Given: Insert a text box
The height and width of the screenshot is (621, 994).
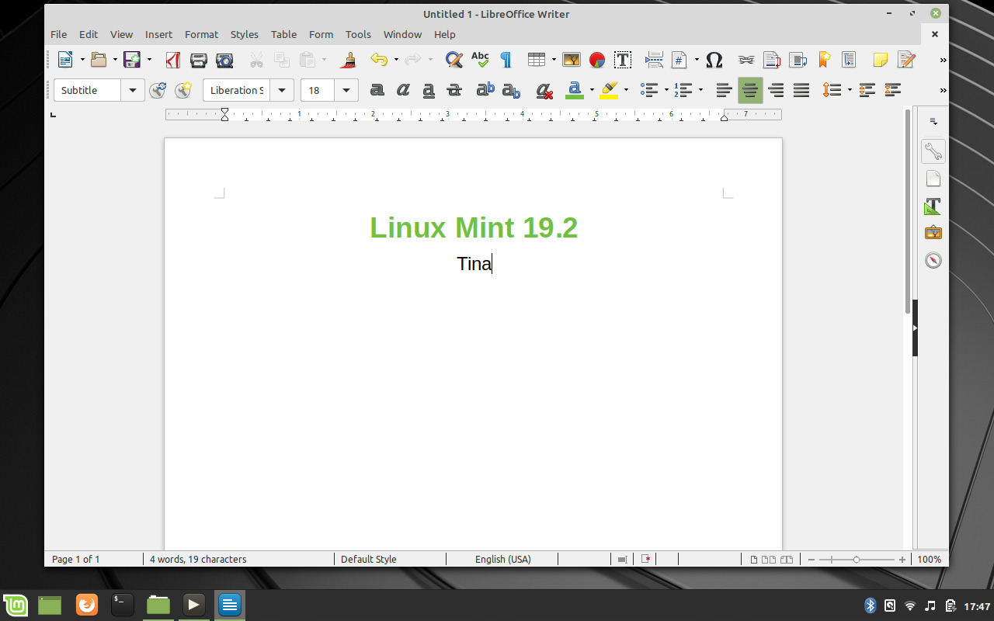Looking at the screenshot, I should [622, 60].
